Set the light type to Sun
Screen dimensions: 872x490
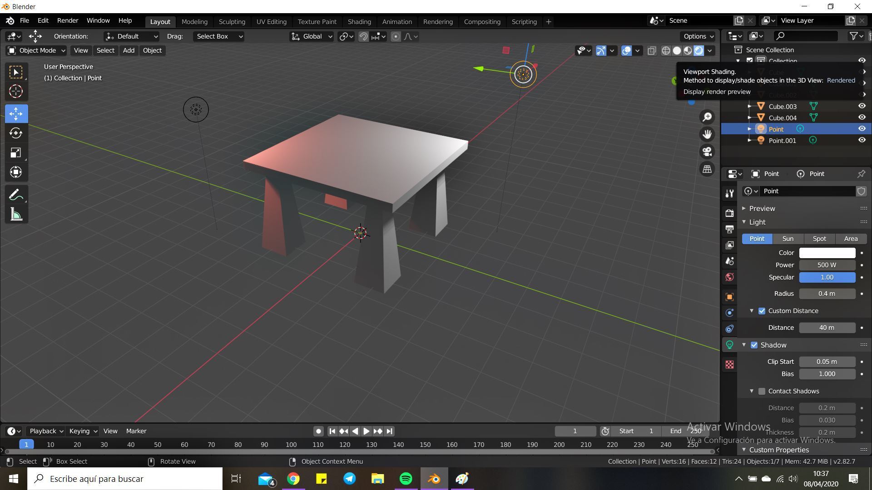(x=788, y=239)
